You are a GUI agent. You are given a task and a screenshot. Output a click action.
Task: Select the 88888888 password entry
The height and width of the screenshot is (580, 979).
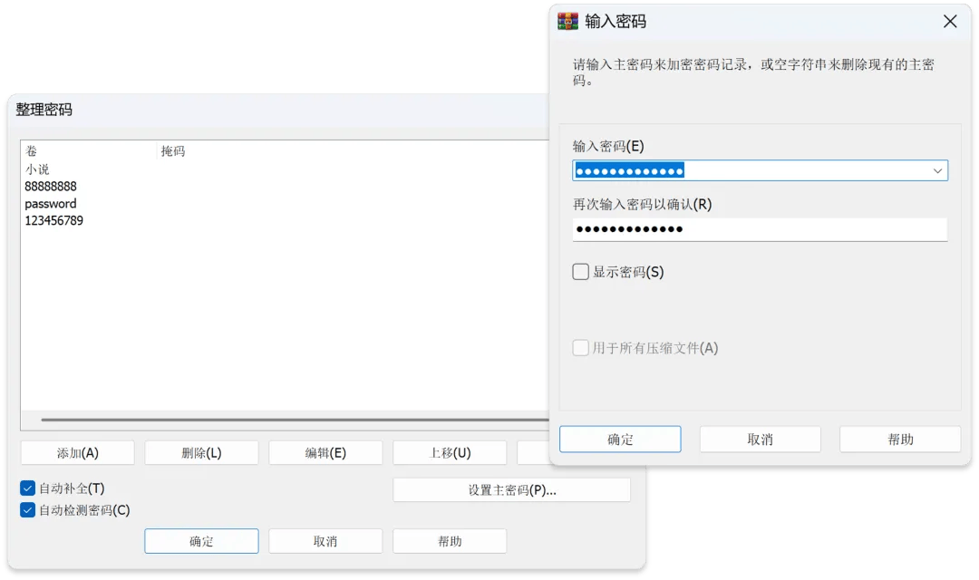tap(51, 187)
